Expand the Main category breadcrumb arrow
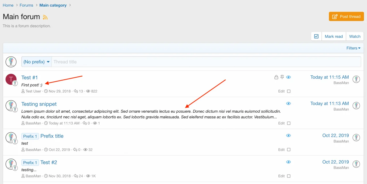Viewport: 367px width, 184px height. (x=70, y=5)
